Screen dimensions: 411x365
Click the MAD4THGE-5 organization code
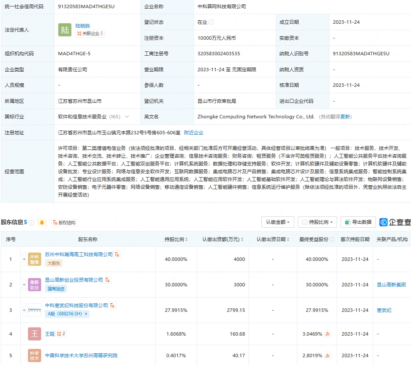click(x=74, y=54)
